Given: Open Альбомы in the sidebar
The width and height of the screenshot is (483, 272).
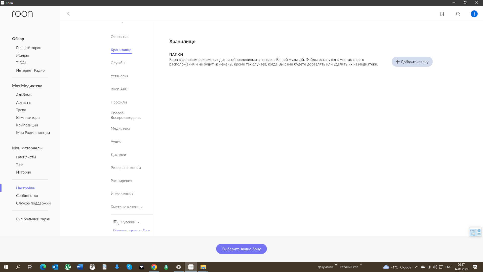Looking at the screenshot, I should click(24, 95).
